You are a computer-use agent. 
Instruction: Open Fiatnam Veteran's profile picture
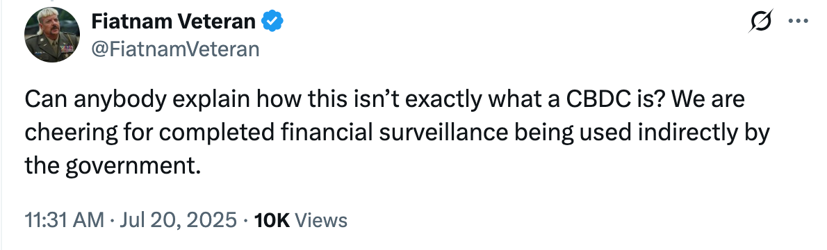click(x=51, y=35)
